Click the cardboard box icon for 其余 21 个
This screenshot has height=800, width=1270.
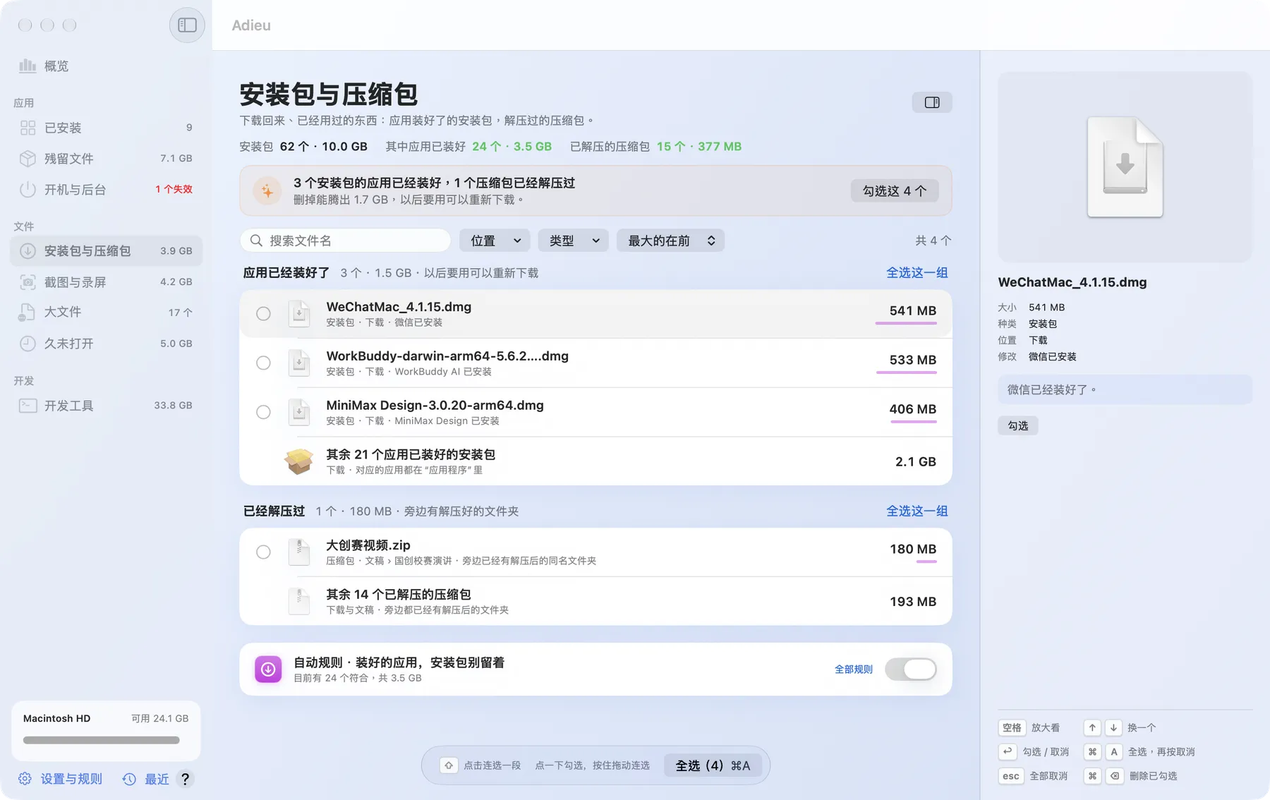pyautogui.click(x=299, y=461)
